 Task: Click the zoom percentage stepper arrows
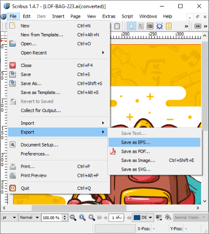pos(65,218)
